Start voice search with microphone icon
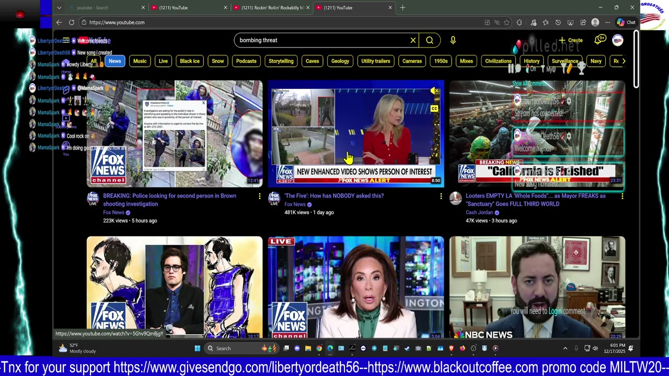 tap(453, 40)
